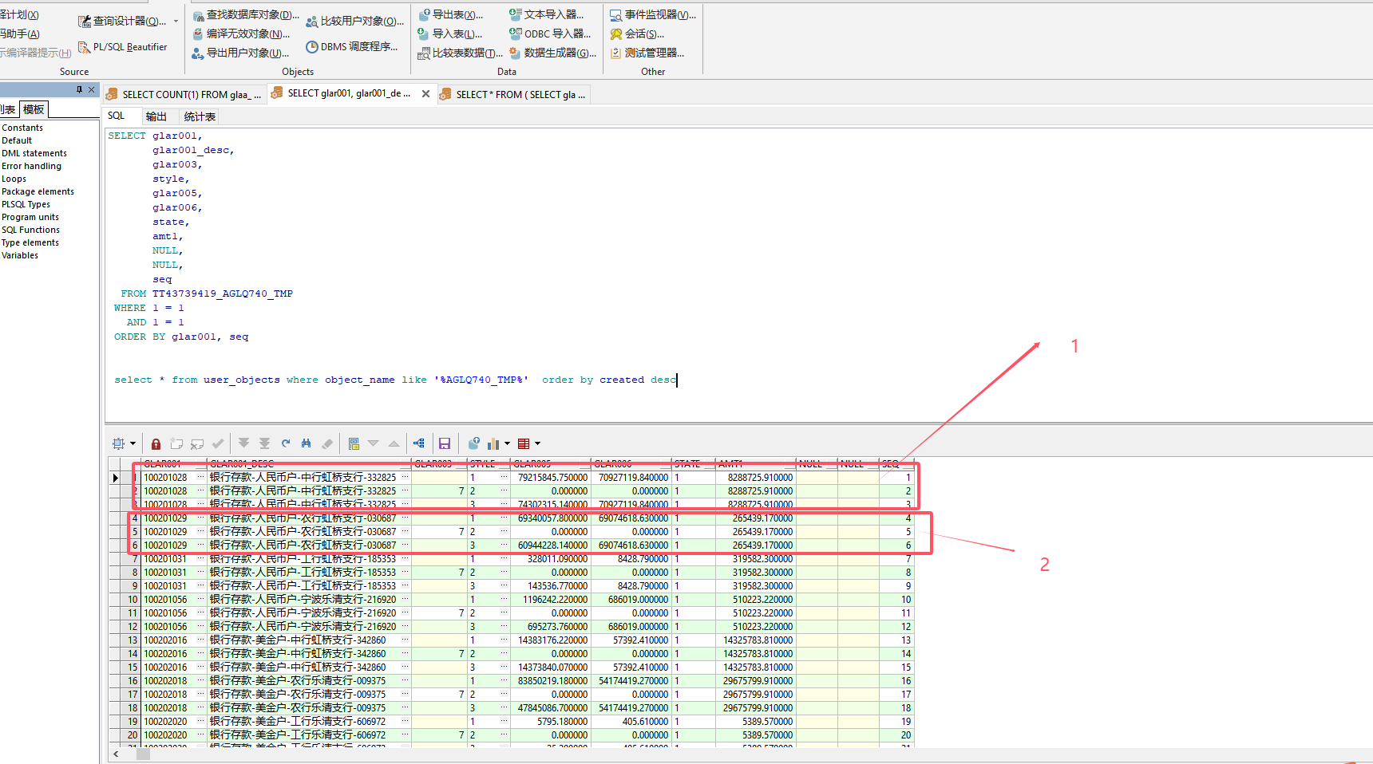The width and height of the screenshot is (1373, 764).
Task: Click the refresh query results icon
Action: (285, 443)
